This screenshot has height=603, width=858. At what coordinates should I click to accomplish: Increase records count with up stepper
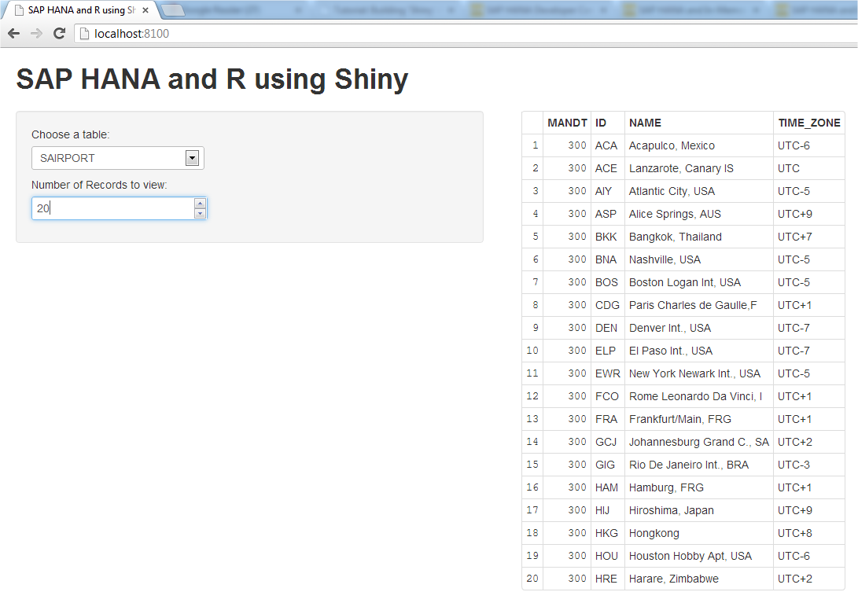click(x=201, y=203)
